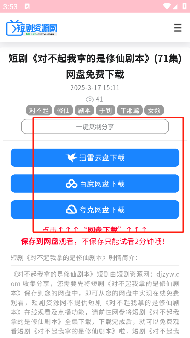Select the 修仙 tag

tap(63, 111)
